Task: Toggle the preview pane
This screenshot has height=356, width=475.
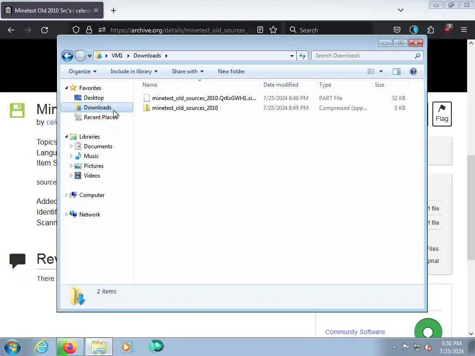Action: 397,71
